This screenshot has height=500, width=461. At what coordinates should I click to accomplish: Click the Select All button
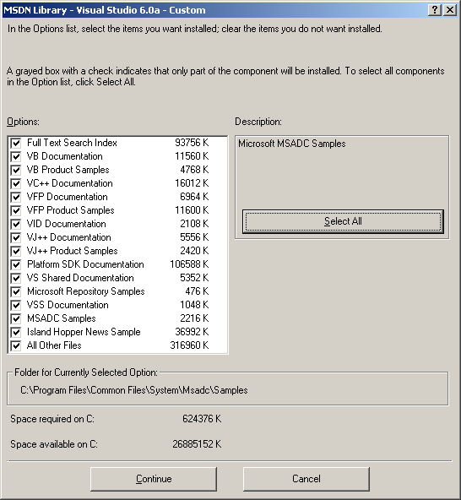point(343,221)
